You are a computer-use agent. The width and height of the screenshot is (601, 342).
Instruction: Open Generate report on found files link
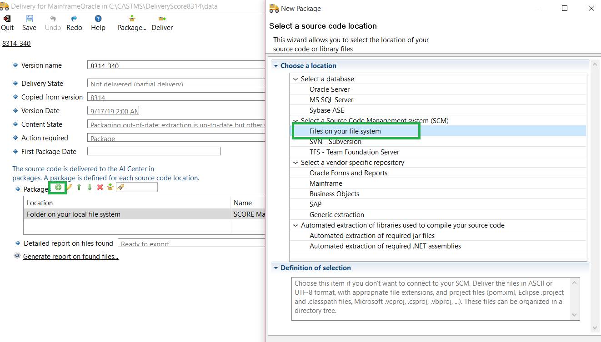click(x=70, y=257)
